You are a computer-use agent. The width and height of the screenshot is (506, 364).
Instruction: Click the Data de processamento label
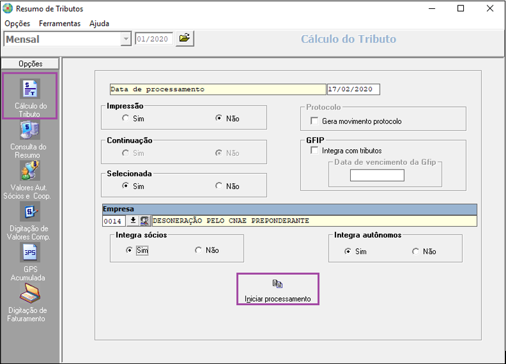[x=218, y=89]
